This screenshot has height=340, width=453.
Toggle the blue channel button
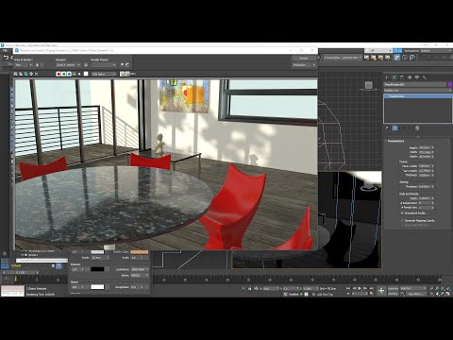pos(69,74)
